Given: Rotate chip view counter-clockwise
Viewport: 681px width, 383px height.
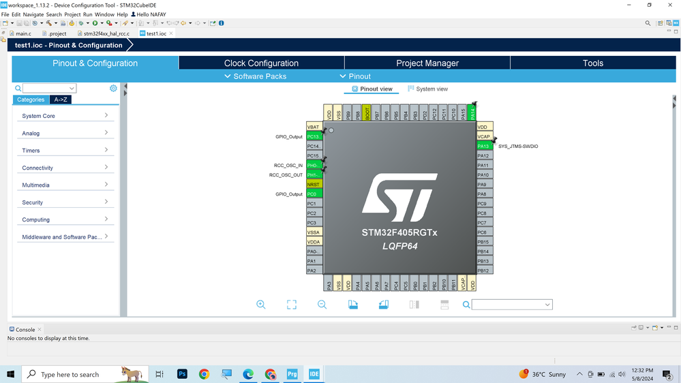Looking at the screenshot, I should click(384, 305).
